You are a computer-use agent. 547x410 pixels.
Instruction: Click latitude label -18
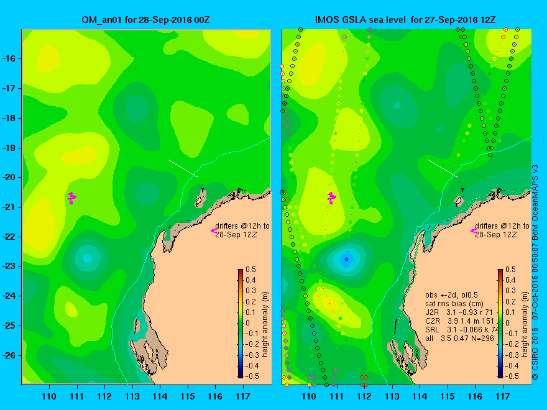[8, 118]
